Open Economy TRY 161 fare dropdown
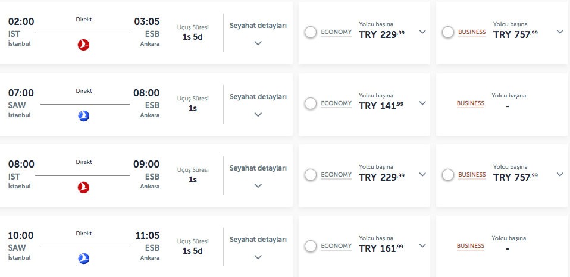This screenshot has width=570, height=277. [422, 246]
